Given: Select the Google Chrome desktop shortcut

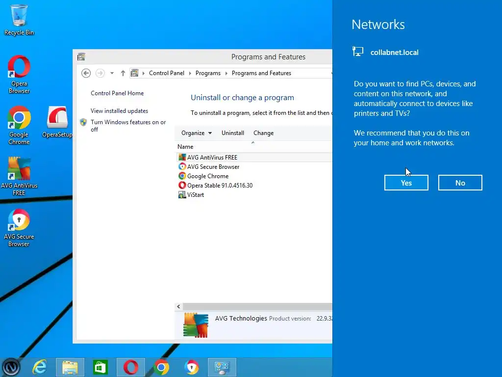Looking at the screenshot, I should point(19,125).
